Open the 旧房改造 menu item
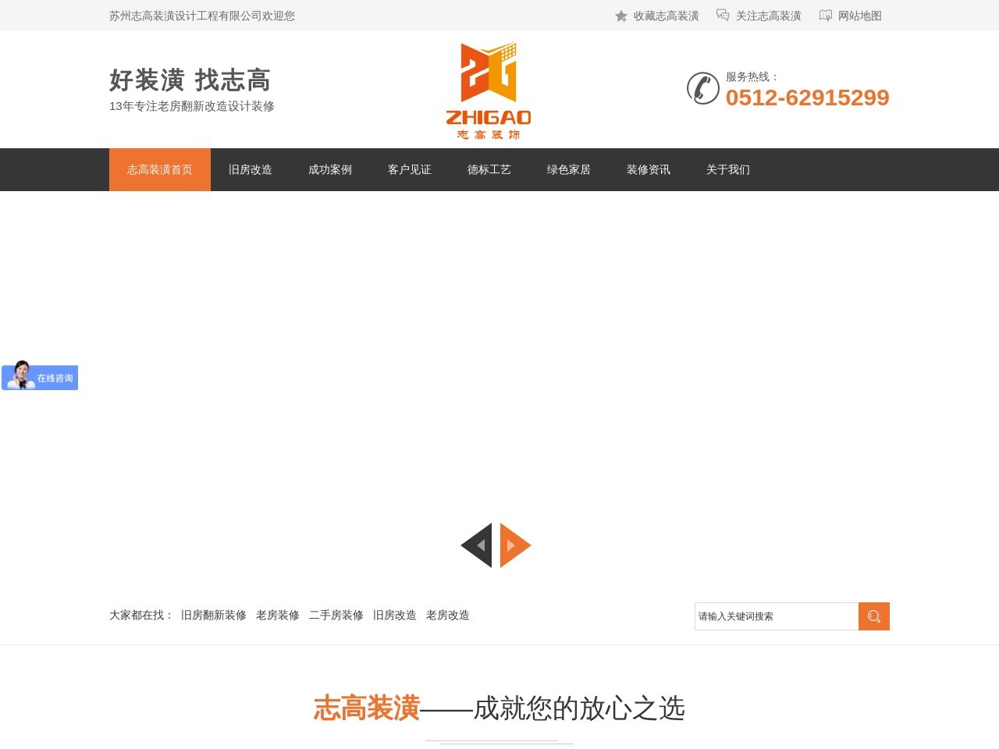This screenshot has height=749, width=999. 250,169
